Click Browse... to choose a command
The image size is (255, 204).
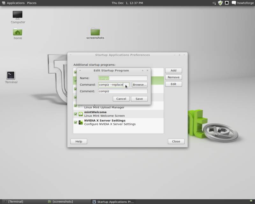(140, 84)
